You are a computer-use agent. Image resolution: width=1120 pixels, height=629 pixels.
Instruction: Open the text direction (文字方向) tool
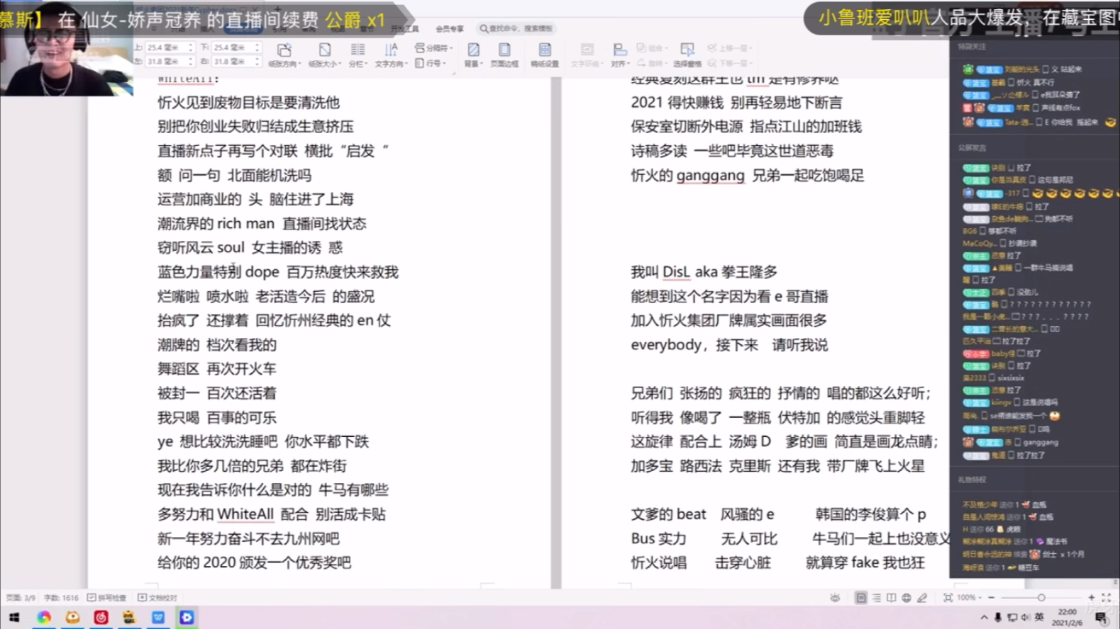[x=391, y=55]
